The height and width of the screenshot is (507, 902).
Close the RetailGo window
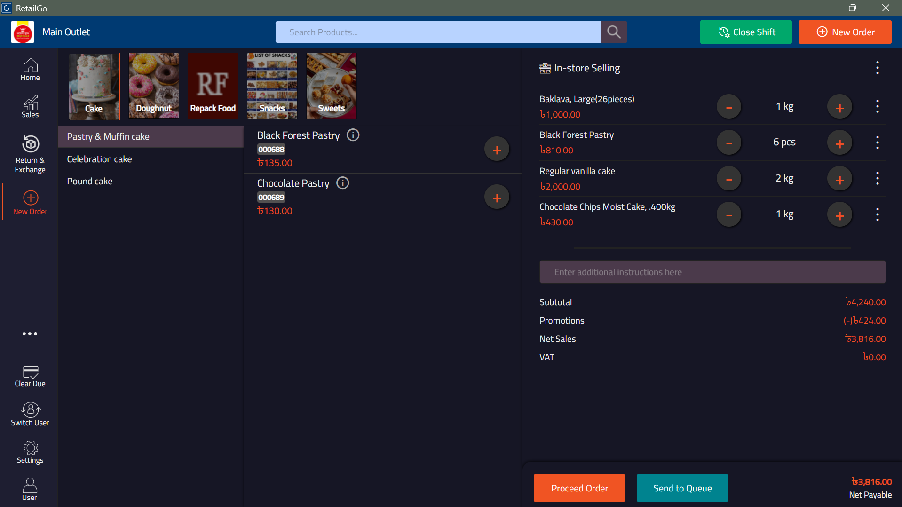click(x=886, y=8)
